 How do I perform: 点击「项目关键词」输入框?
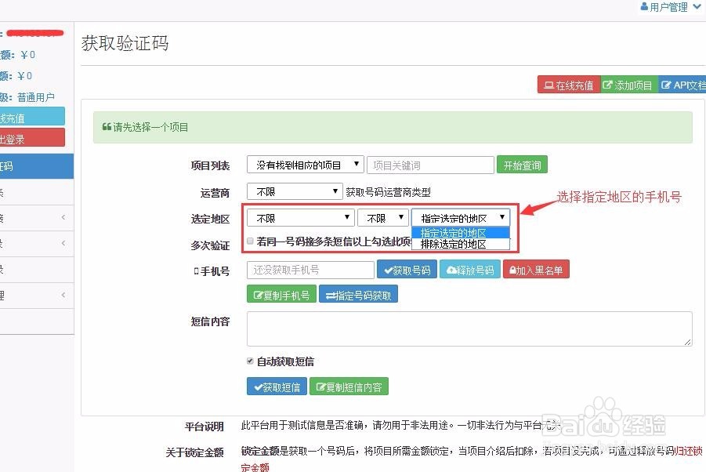click(x=430, y=165)
